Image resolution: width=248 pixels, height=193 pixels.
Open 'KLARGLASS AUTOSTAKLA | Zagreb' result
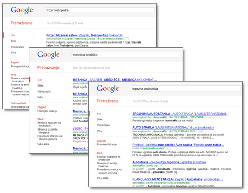(177, 179)
